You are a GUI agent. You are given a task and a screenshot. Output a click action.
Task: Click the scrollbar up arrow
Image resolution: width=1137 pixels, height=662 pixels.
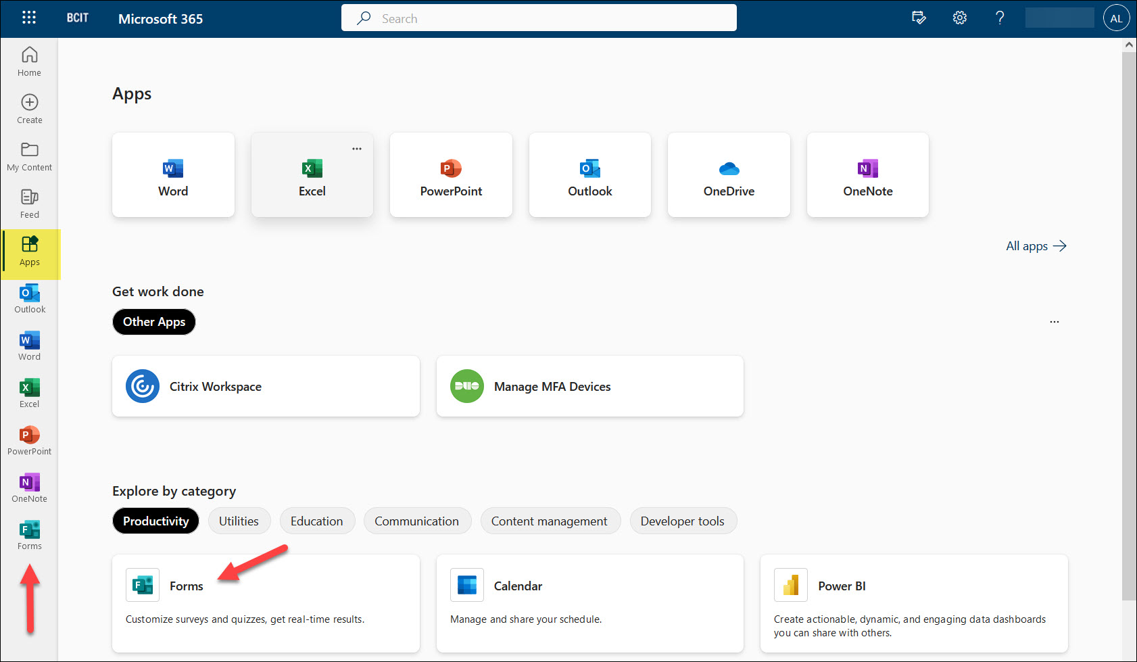pyautogui.click(x=1129, y=45)
